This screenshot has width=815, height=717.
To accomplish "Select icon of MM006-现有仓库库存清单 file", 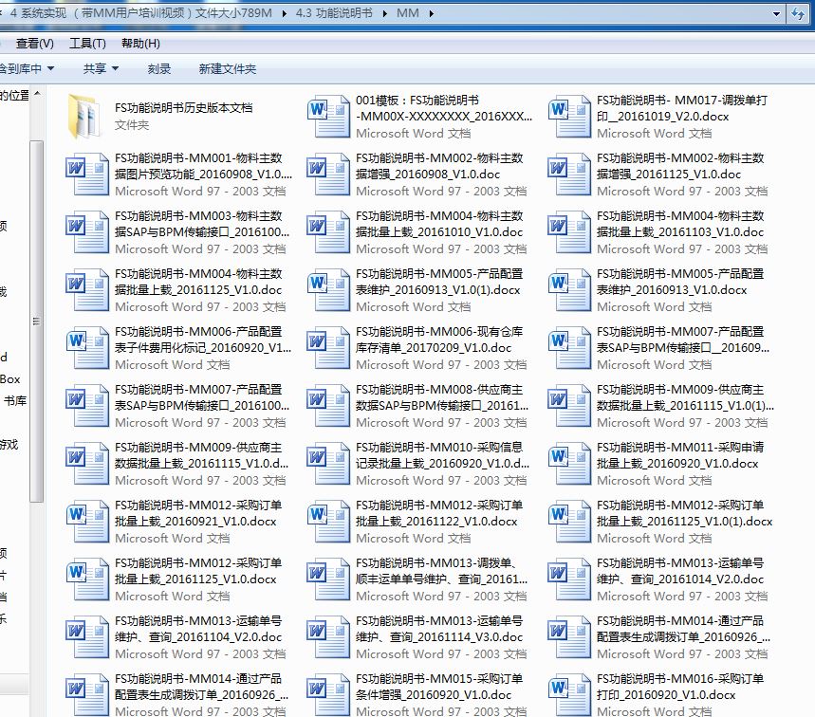I will (x=328, y=347).
